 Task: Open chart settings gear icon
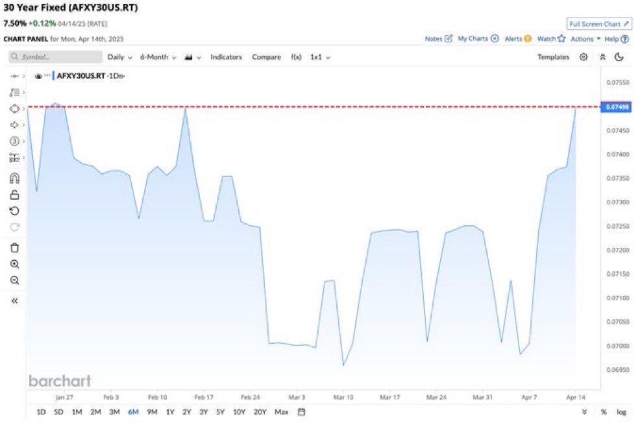click(584, 57)
